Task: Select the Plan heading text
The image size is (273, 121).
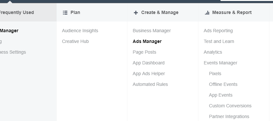Action: pyautogui.click(x=75, y=12)
